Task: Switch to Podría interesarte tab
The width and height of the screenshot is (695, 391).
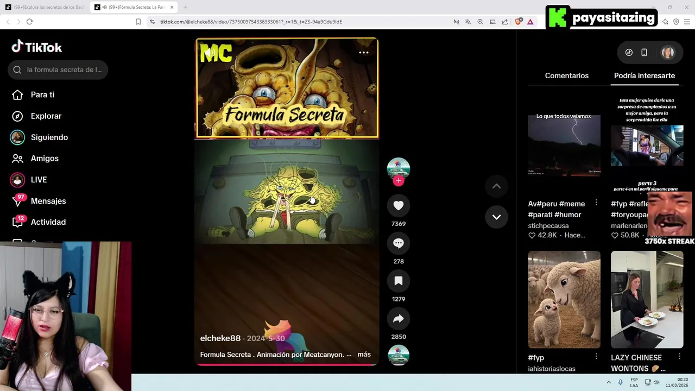Action: [645, 75]
